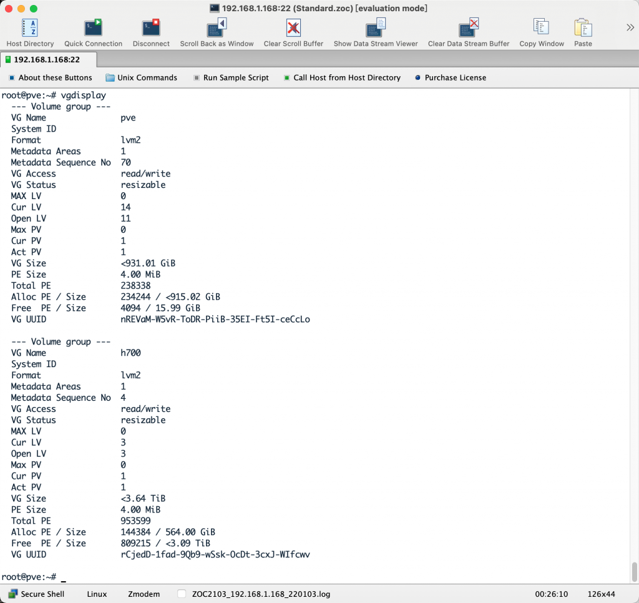This screenshot has height=603, width=639.
Task: Click About these Buttons
Action: (x=51, y=77)
